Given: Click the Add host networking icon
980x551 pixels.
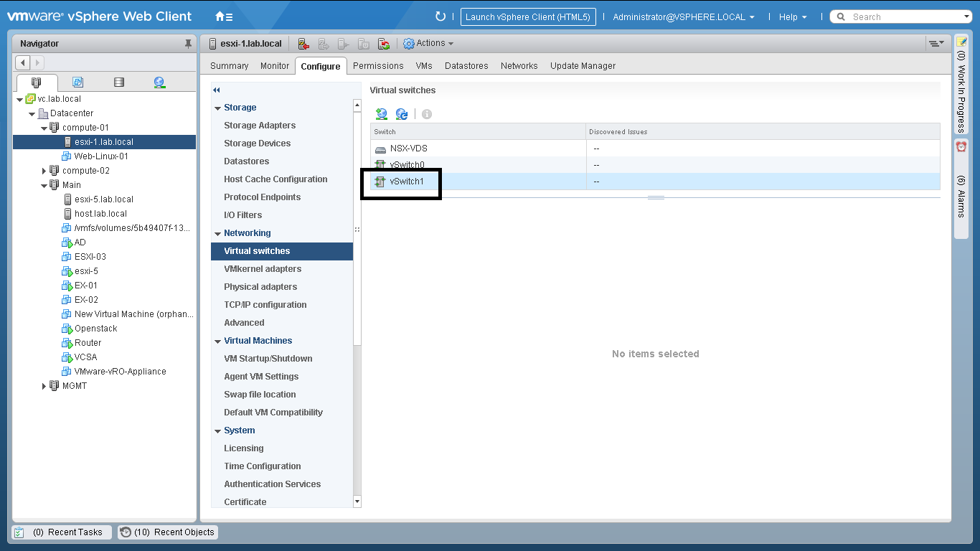Looking at the screenshot, I should tap(382, 114).
